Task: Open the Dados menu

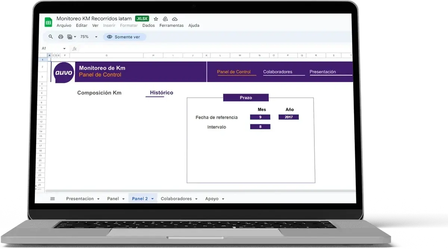Action: click(149, 25)
